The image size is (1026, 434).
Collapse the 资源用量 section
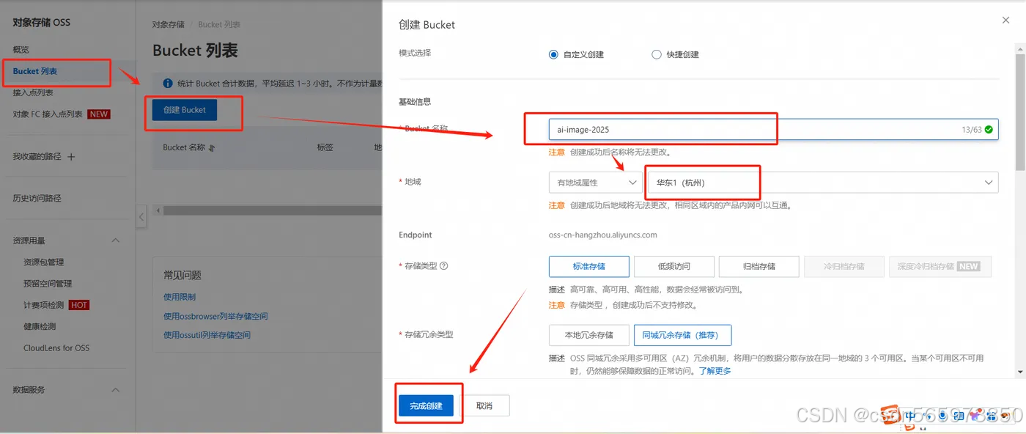pyautogui.click(x=115, y=240)
